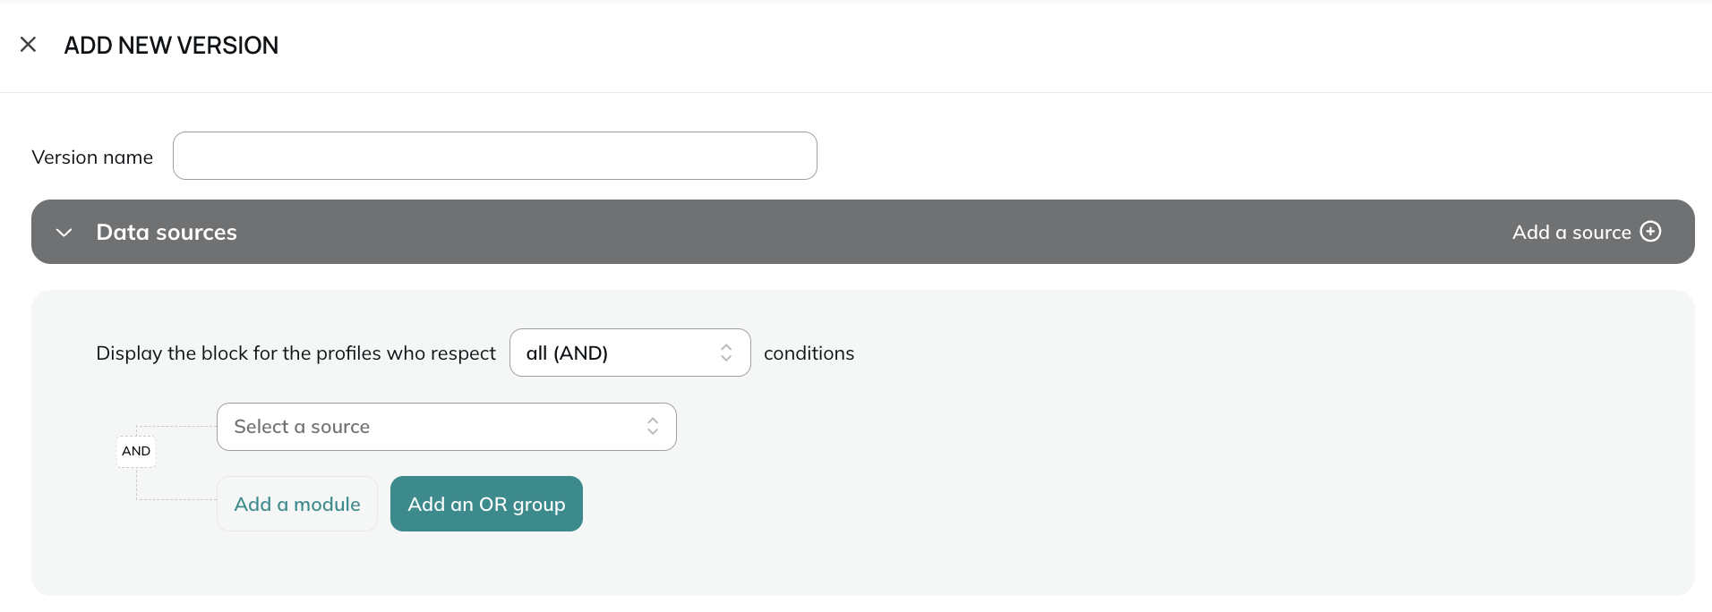Click the plus circle icon in header

(1650, 232)
